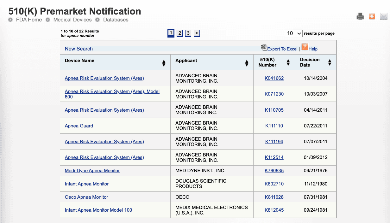Open 510(K) number K112514
This screenshot has height=223, width=390.
pyautogui.click(x=274, y=157)
